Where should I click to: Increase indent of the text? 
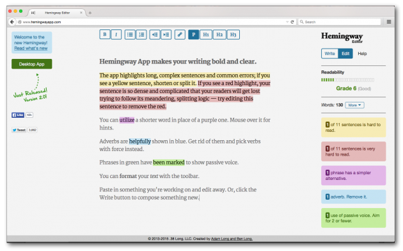click(x=166, y=35)
